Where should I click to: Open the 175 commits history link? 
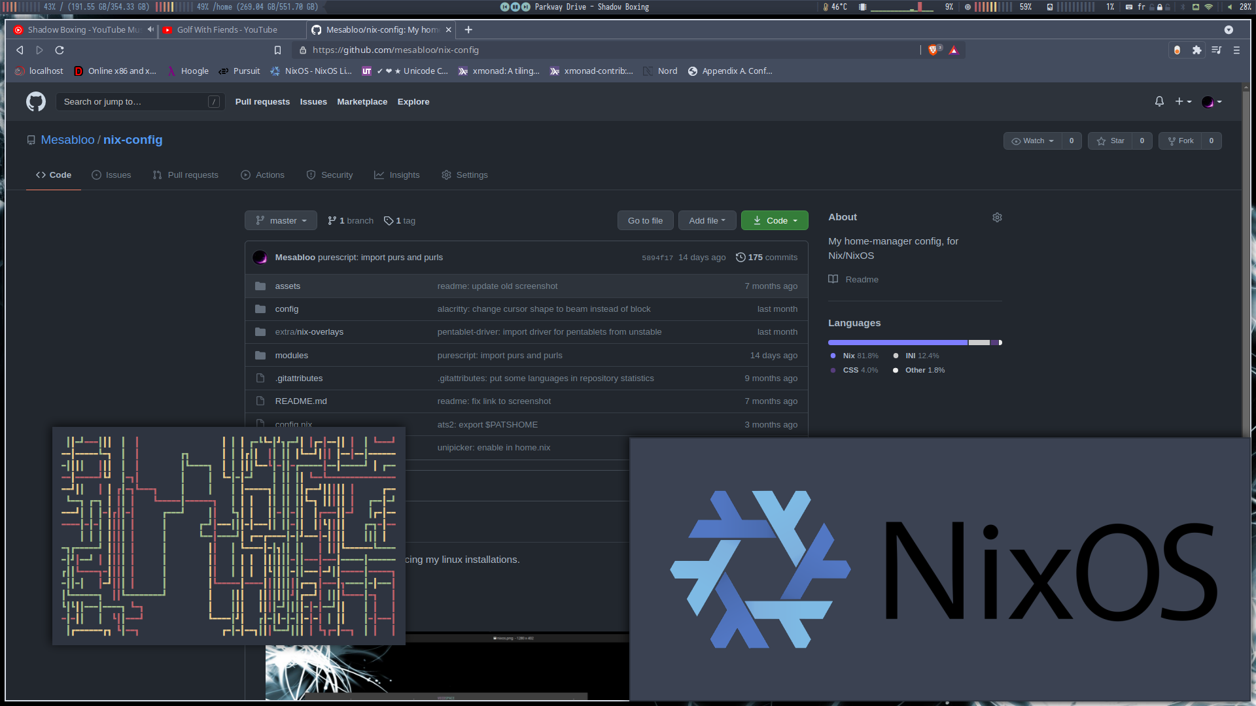pos(767,258)
